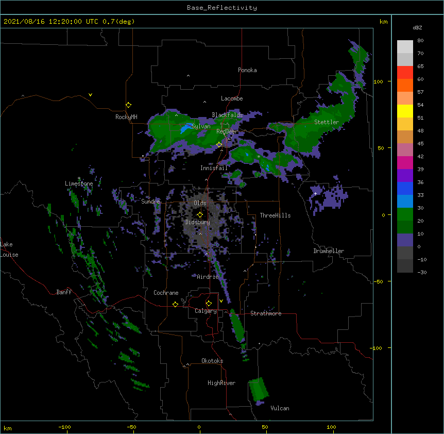
Task: Click the Vulcan label
Action: point(280,408)
